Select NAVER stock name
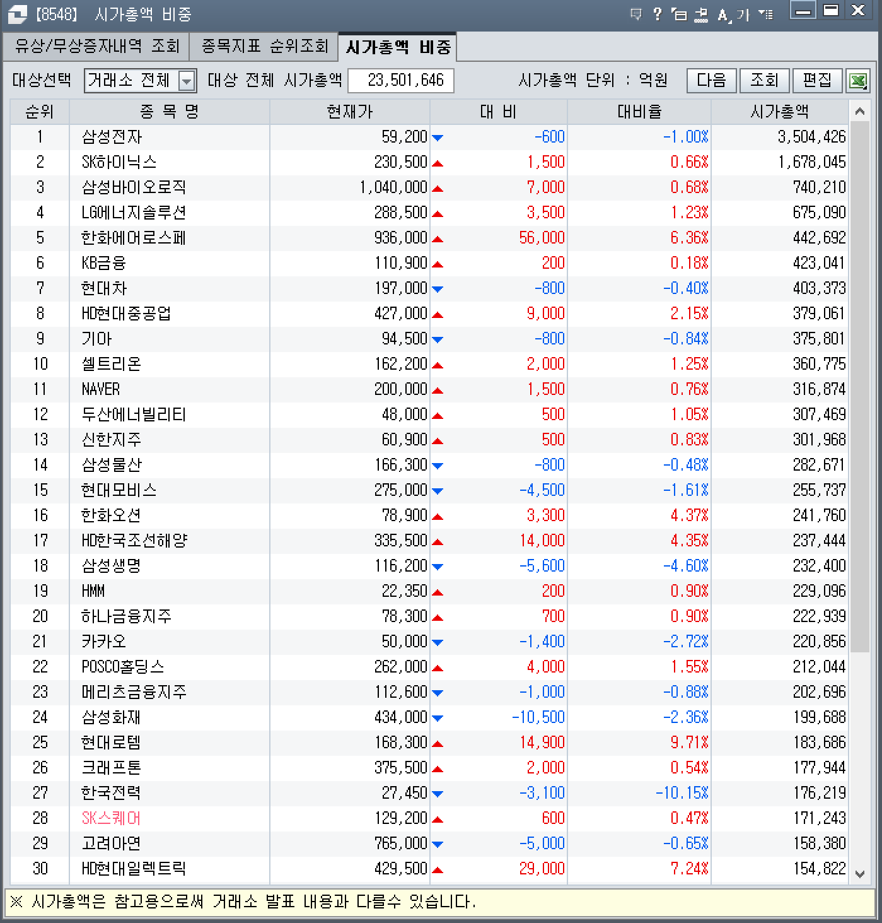882x923 pixels. (101, 389)
